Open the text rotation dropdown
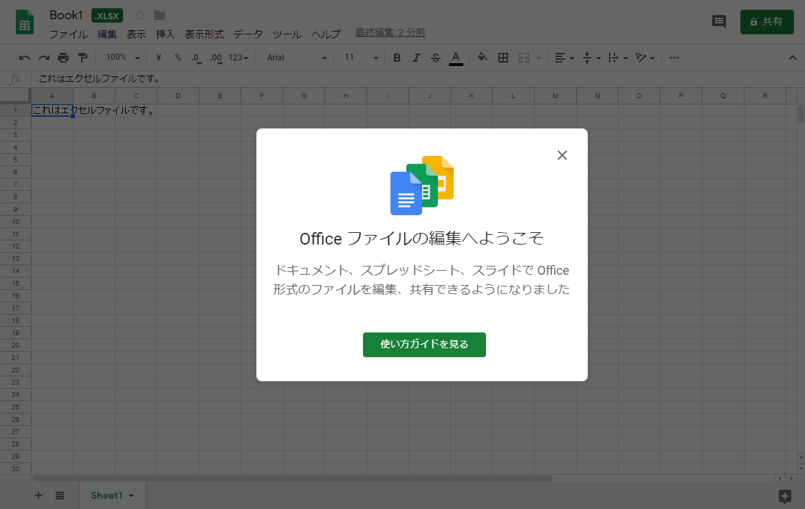805x509 pixels. [645, 58]
